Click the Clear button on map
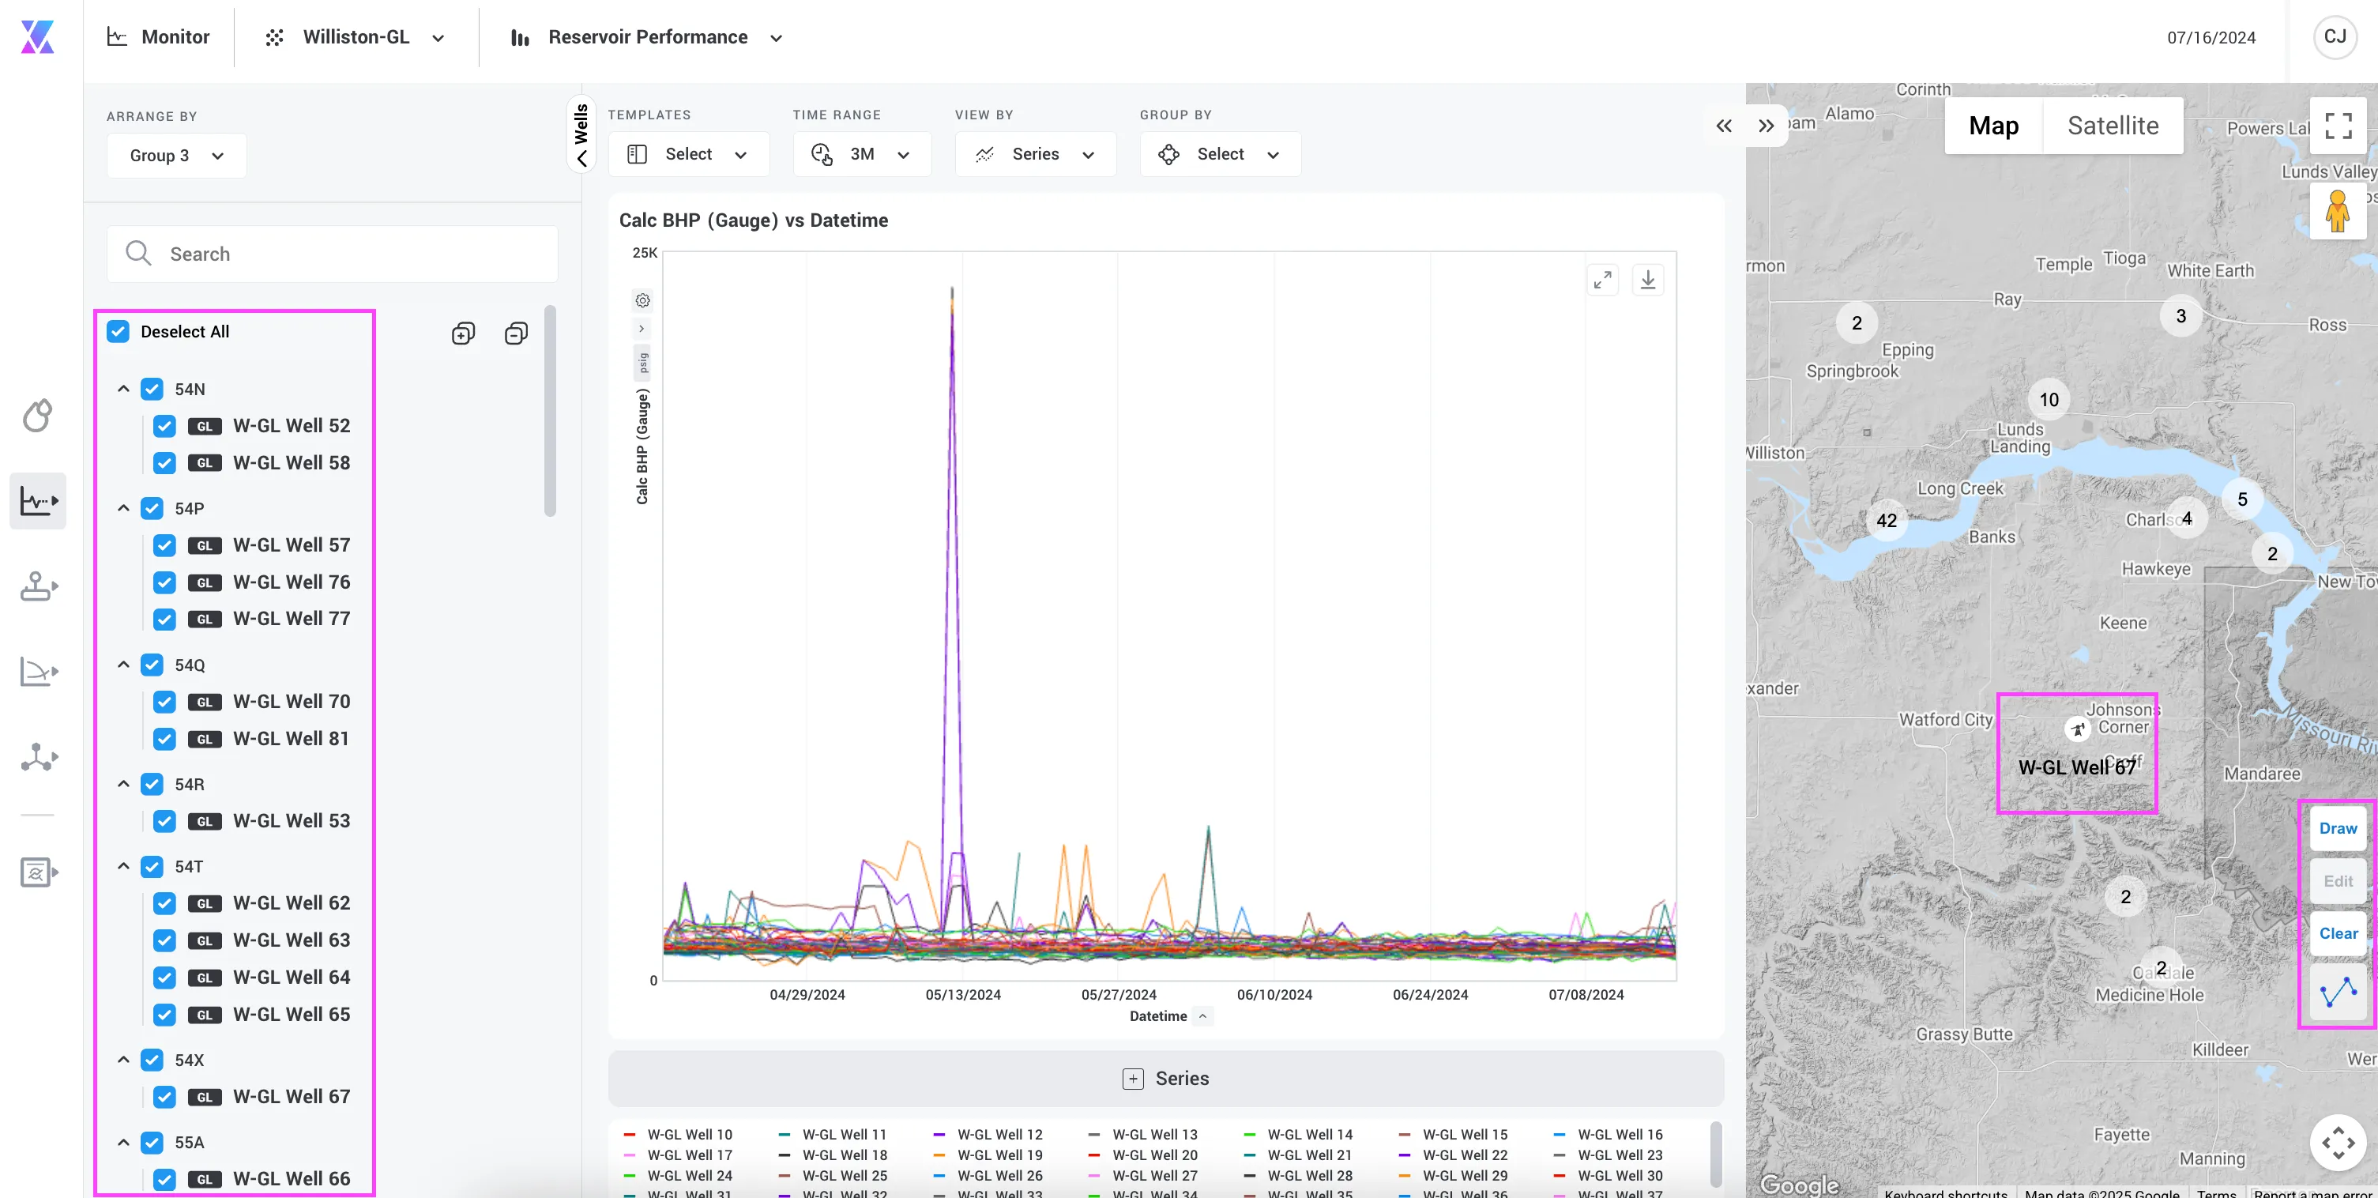 2338,934
